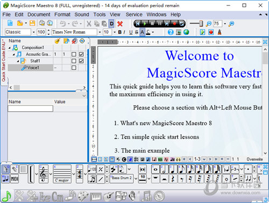Open the piano keyboard panel icon

click(96, 197)
